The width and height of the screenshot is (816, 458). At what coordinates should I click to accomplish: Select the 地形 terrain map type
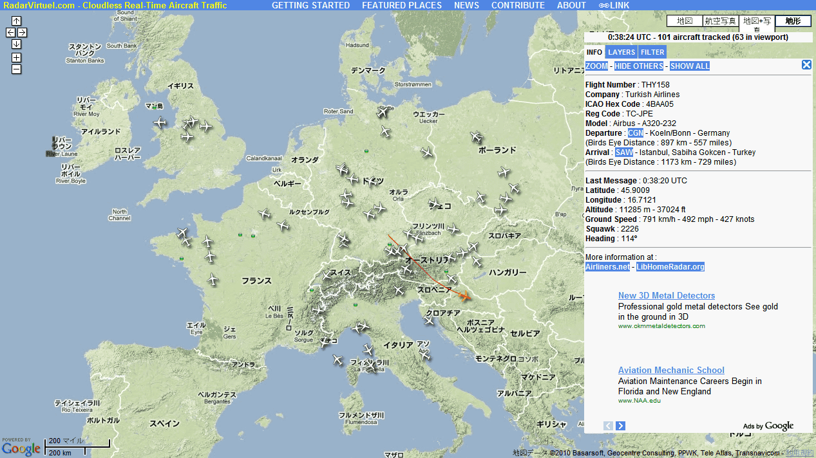point(793,21)
